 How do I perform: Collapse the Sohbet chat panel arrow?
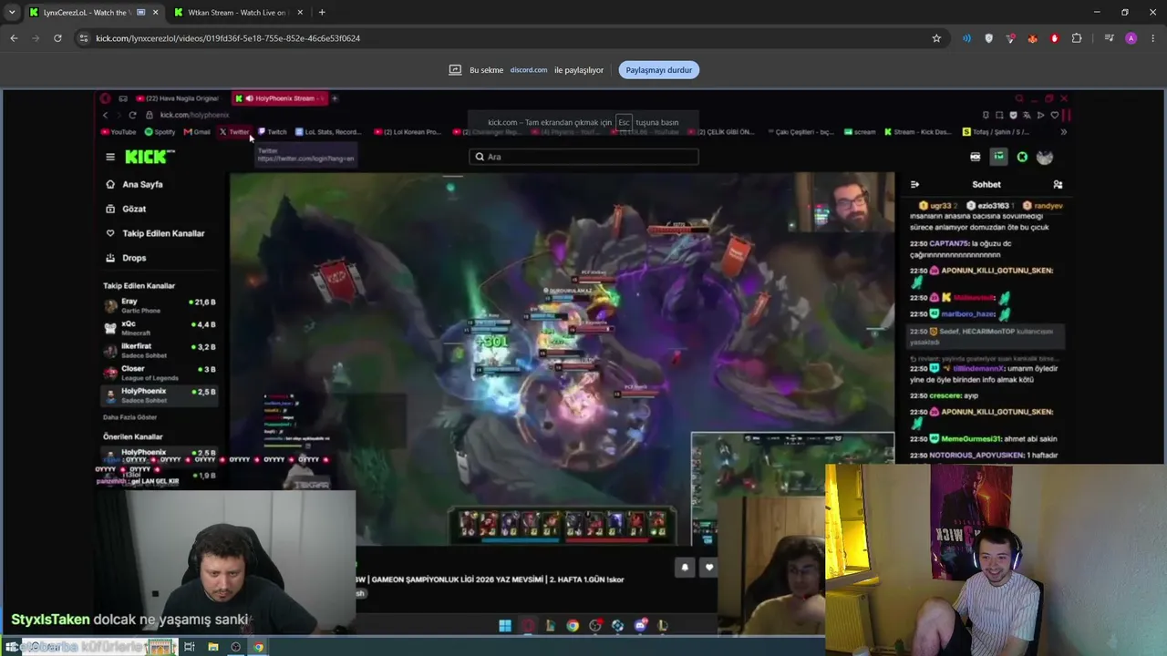pos(915,184)
